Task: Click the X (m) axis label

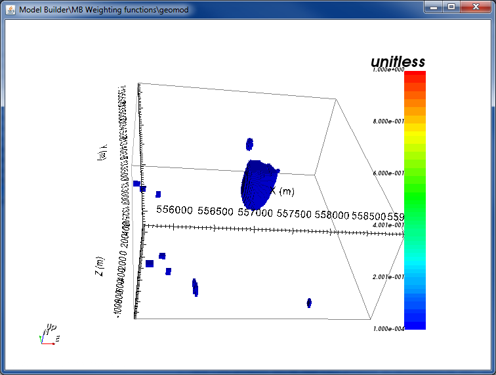Action: pyautogui.click(x=283, y=191)
